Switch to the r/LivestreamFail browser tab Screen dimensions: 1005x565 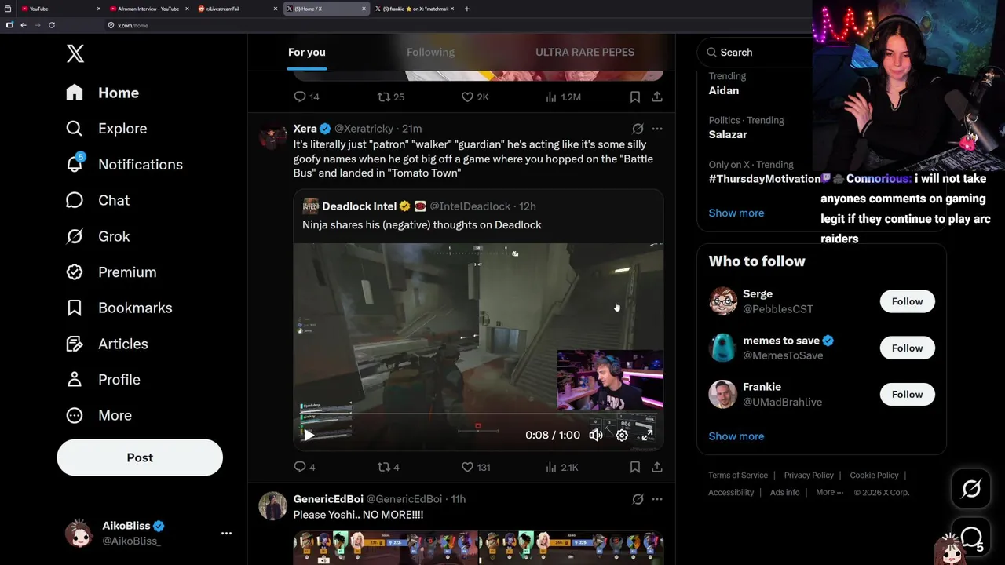tap(237, 9)
